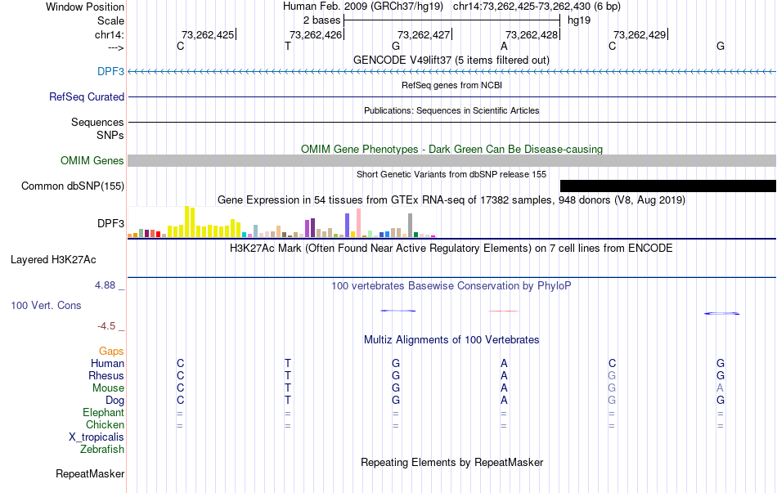Click the Dog species label
The image size is (777, 493).
tap(115, 400)
